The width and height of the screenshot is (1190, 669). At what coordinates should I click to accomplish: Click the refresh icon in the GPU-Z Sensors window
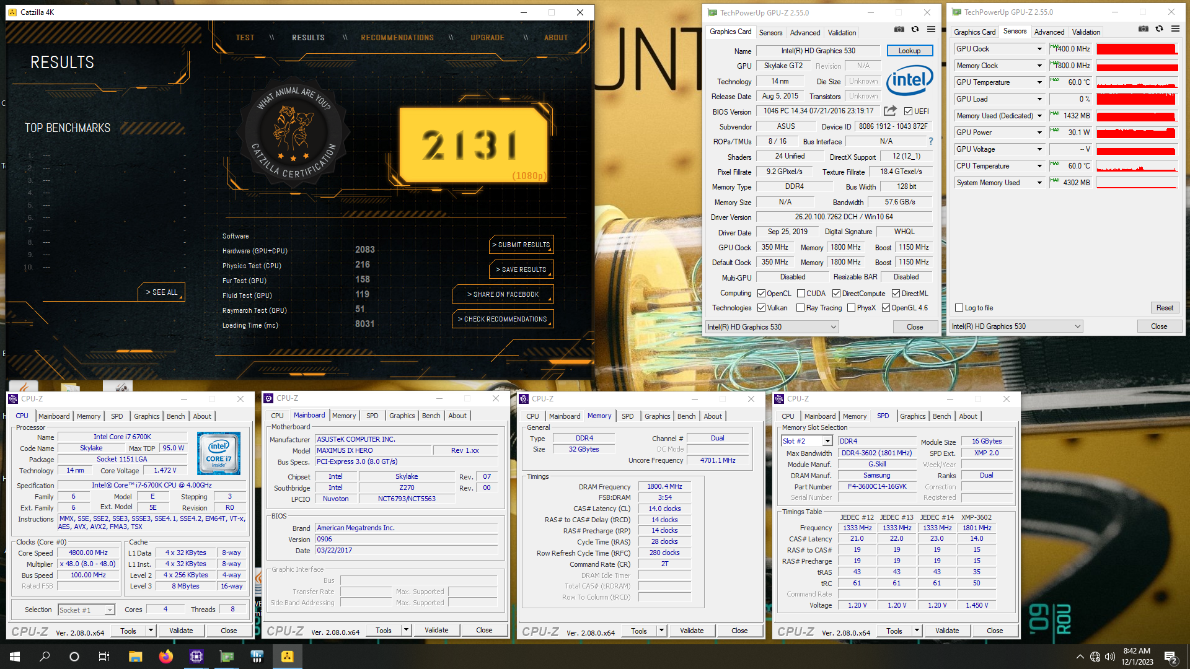1159,28
